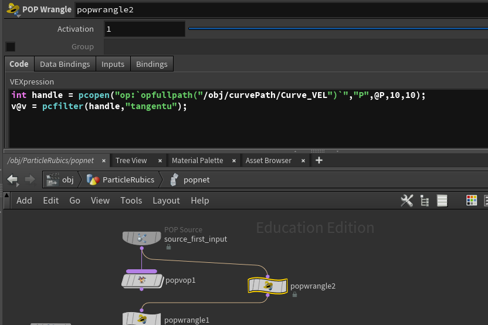This screenshot has width=488, height=325.
Task: Switch network to list mode icon
Action: pos(442,201)
